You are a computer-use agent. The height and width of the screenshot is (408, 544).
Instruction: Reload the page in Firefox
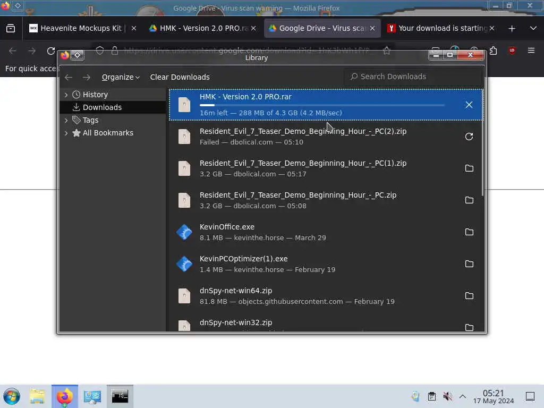coord(51,51)
